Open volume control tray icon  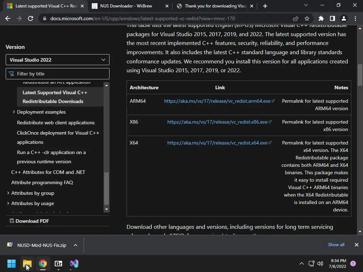pos(320,263)
